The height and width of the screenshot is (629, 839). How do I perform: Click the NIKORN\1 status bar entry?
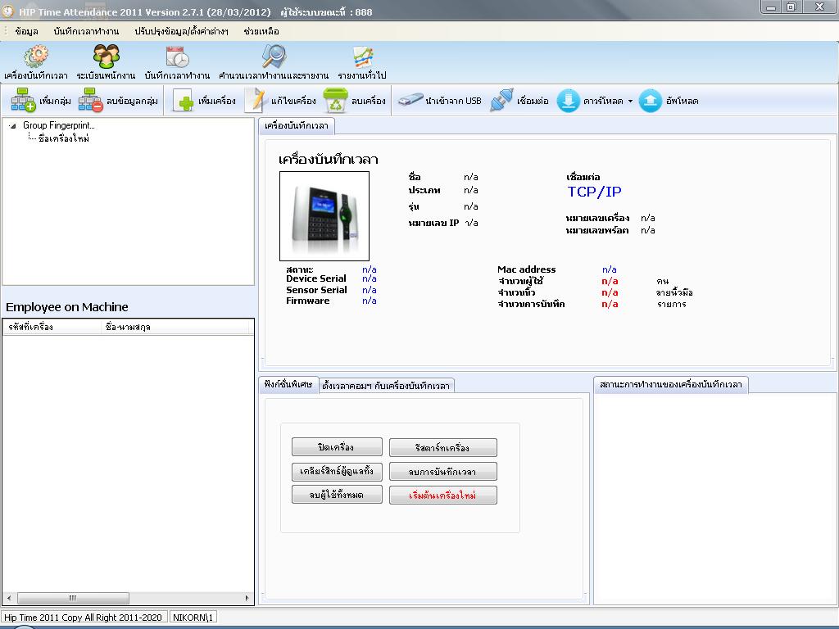(x=193, y=618)
